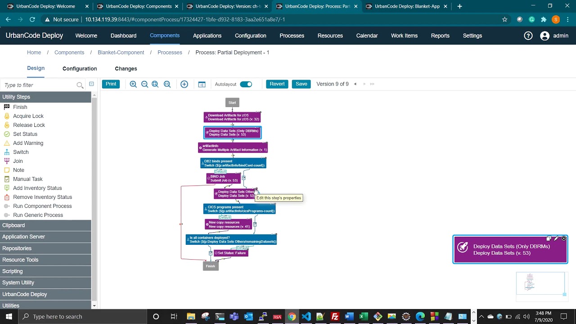Screen dimensions: 576x324
Task: Expand the Application Server section
Action: coord(45,237)
